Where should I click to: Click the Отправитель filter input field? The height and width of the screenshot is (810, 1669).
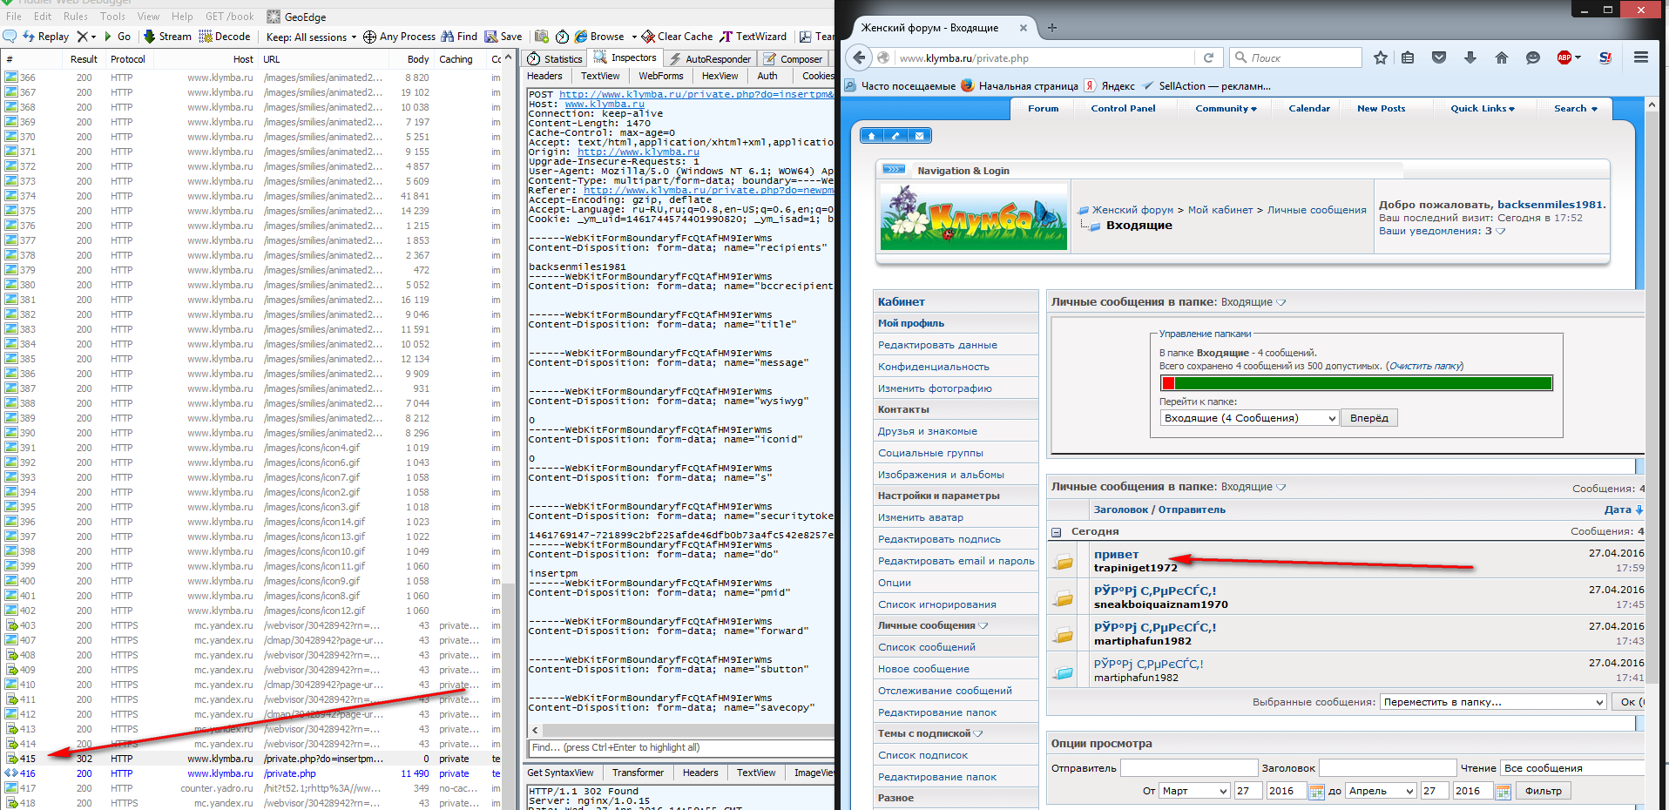pyautogui.click(x=1188, y=768)
